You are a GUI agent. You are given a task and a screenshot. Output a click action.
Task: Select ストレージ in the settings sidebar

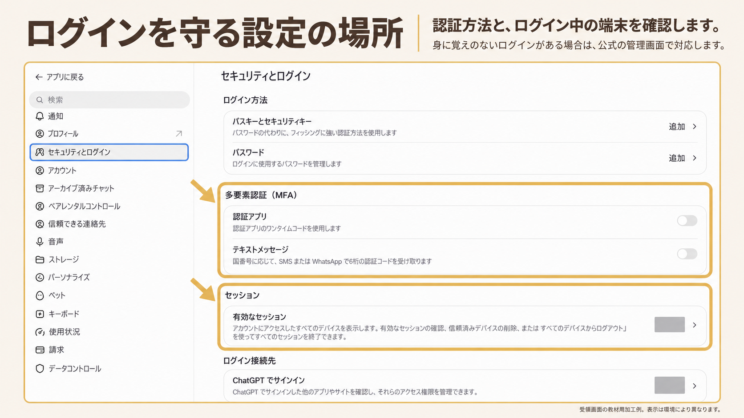(109, 259)
